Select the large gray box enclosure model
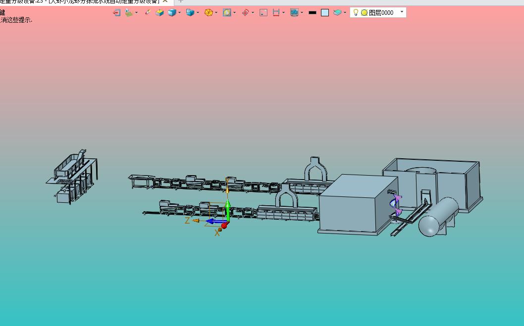 [x=358, y=204]
